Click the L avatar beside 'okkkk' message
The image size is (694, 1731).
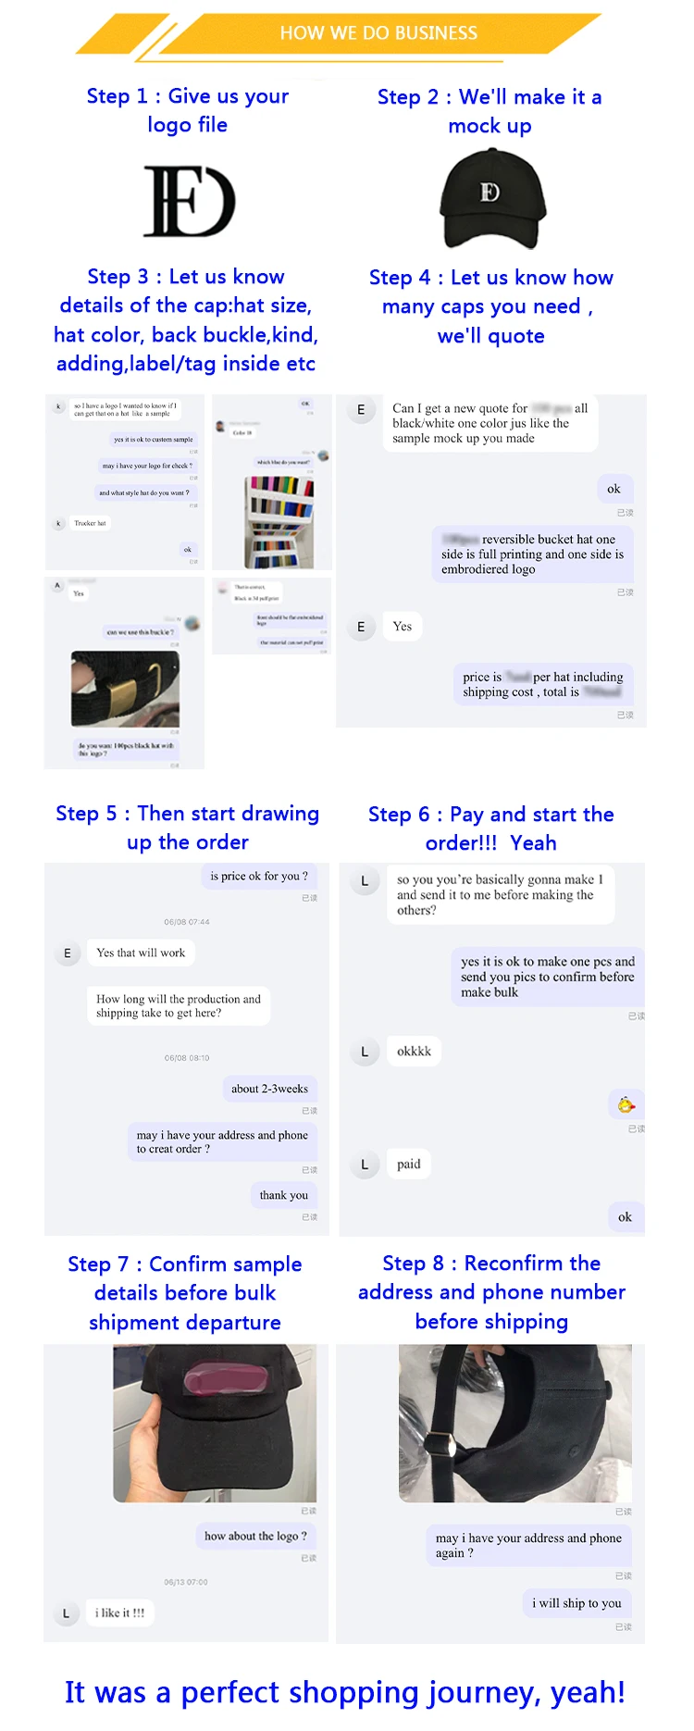[365, 1052]
